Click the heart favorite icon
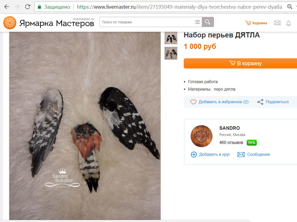The image size is (297, 222). coord(193,102)
